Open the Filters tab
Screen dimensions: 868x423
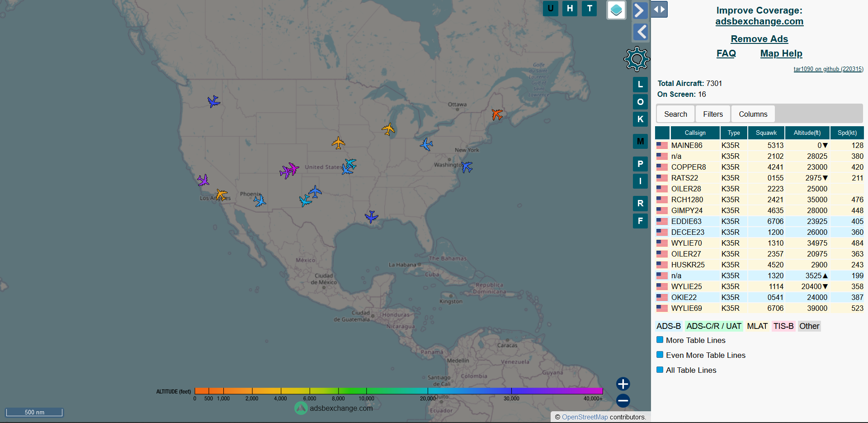click(x=713, y=114)
